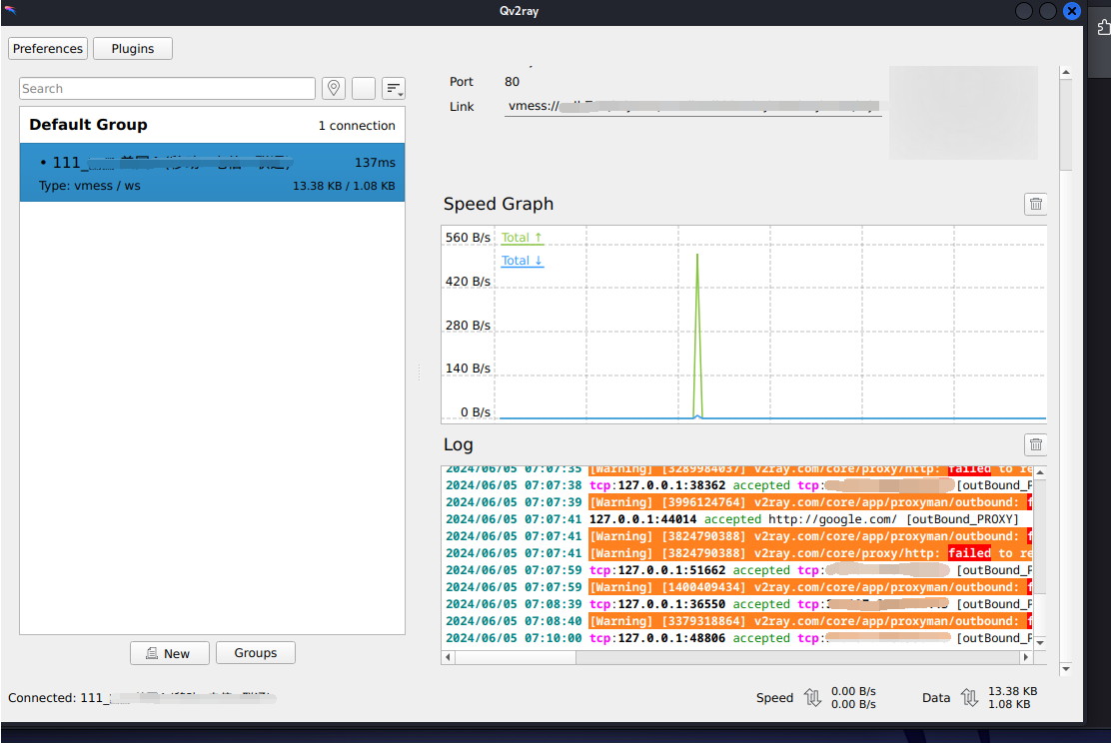Click the 07:10:00 log entry
The width and height of the screenshot is (1111, 743).
tap(737, 638)
